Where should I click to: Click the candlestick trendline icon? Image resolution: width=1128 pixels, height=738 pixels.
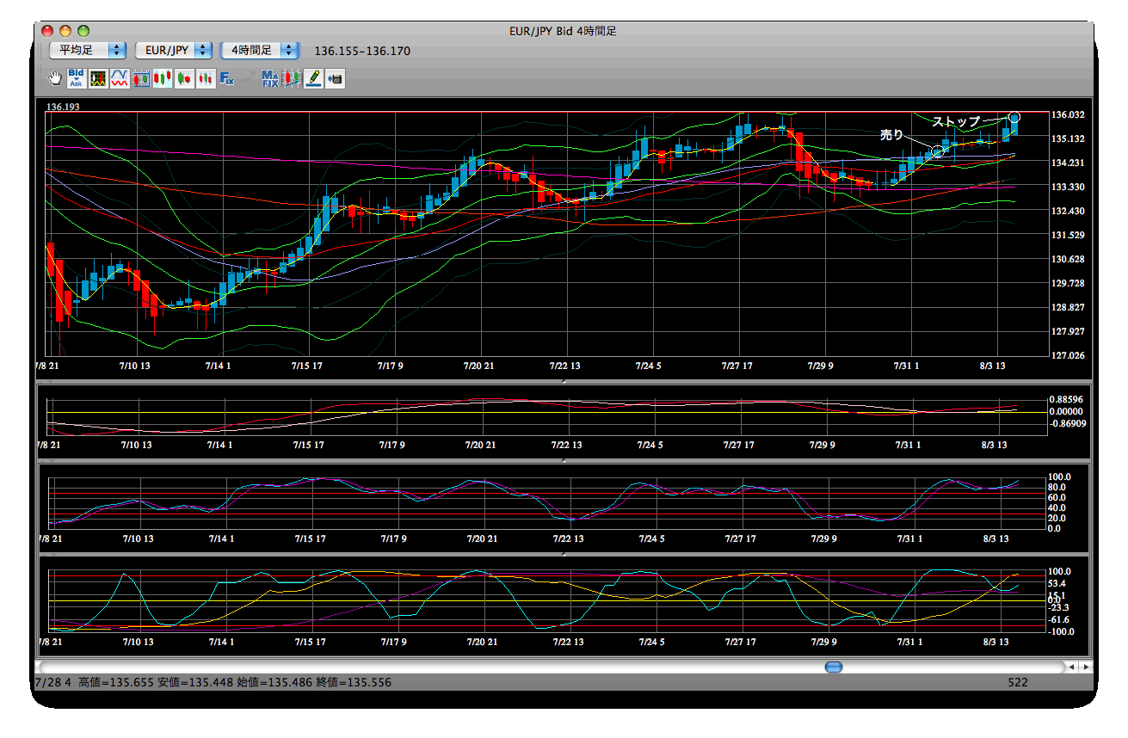coord(292,79)
